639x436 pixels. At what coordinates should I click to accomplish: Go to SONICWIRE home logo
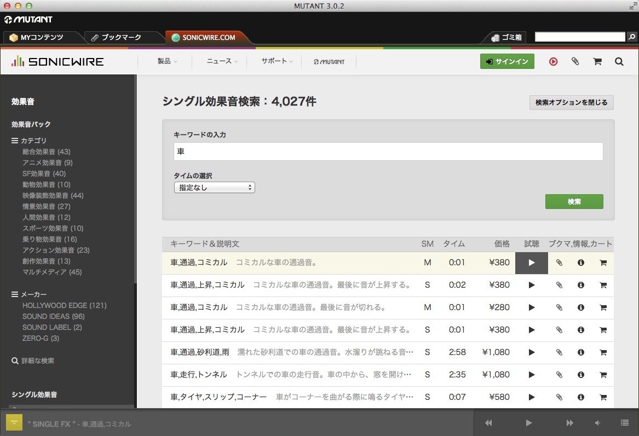coord(57,61)
